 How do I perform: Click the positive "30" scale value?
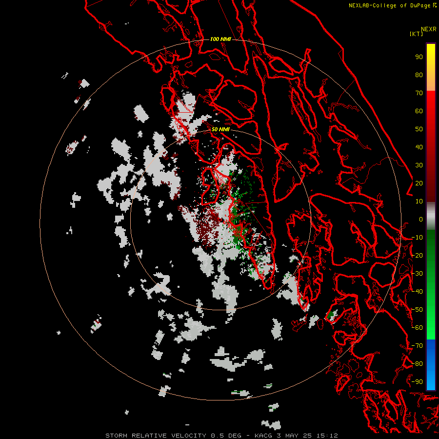pyautogui.click(x=419, y=165)
